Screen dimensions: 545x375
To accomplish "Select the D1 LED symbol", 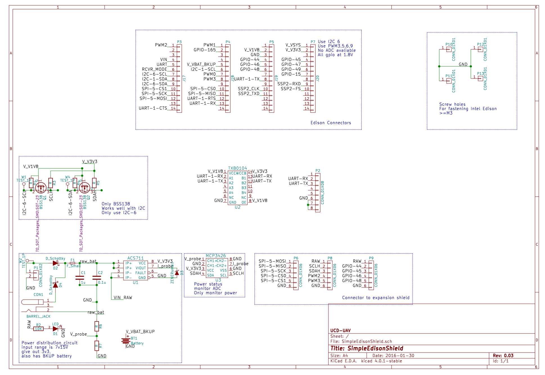I will pyautogui.click(x=56, y=328).
